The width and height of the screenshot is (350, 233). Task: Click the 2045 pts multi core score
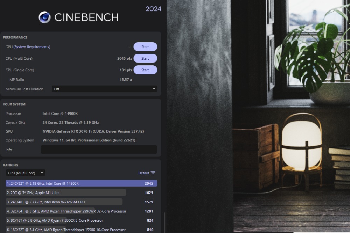click(125, 58)
